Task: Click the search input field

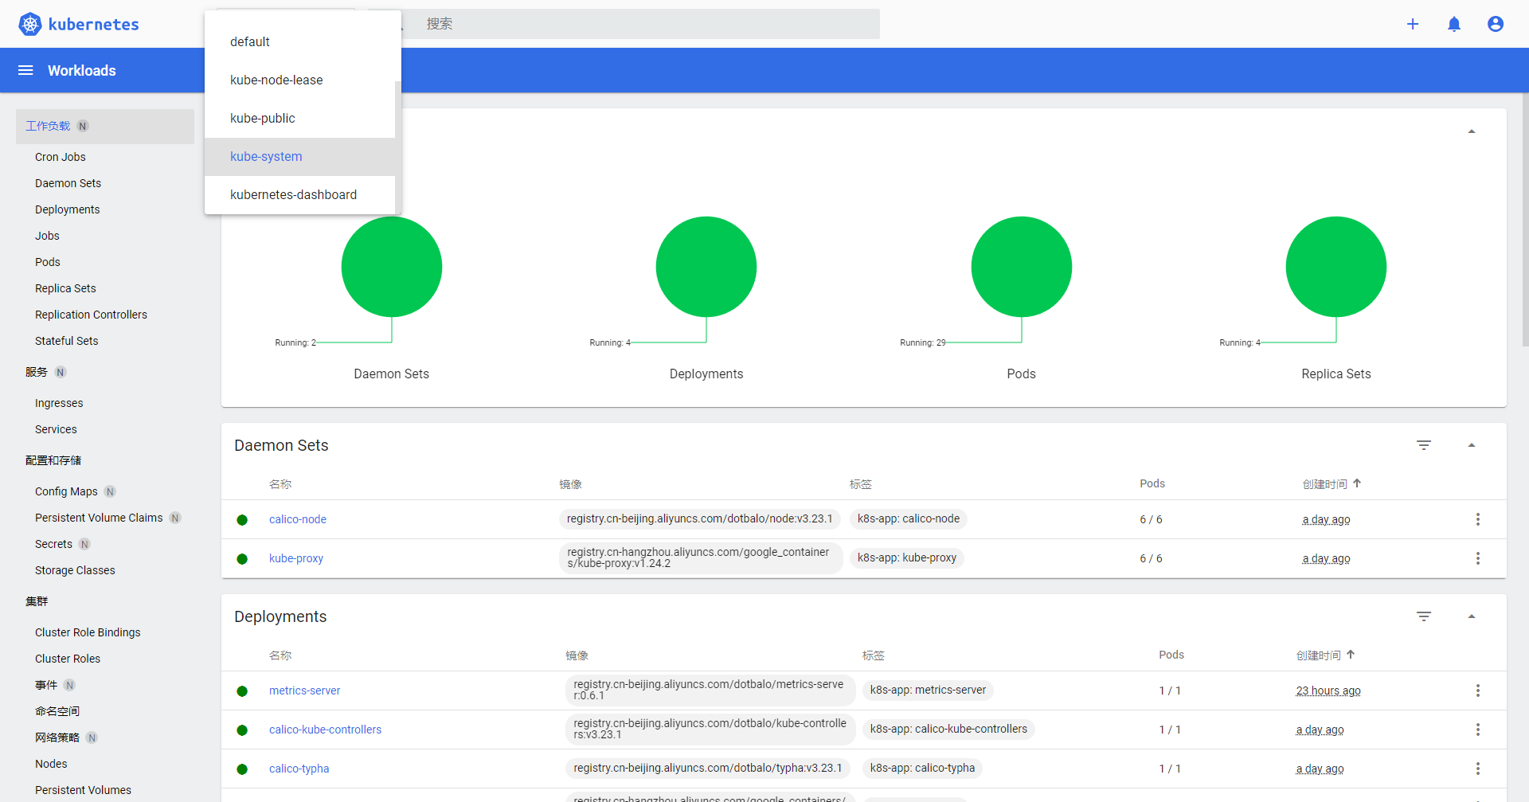Action: click(x=641, y=24)
